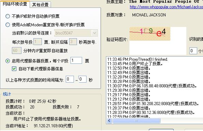Select log line ProxyThread0:I finished
This screenshot has height=131, width=203.
tap(138, 59)
